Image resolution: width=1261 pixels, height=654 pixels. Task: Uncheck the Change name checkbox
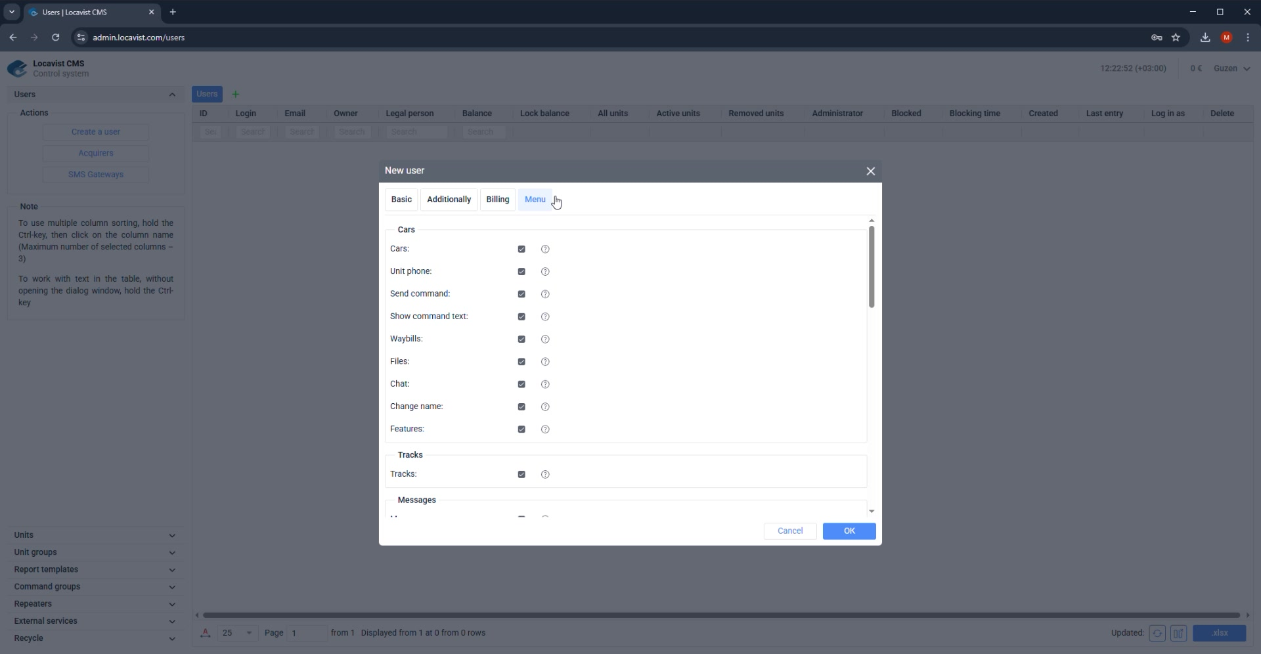point(521,407)
